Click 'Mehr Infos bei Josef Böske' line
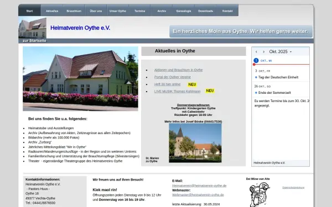The image size is (332, 207). [x=193, y=121]
